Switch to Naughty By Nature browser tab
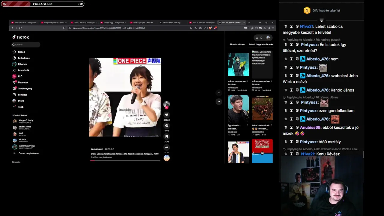This screenshot has height=216, width=384. point(54,22)
